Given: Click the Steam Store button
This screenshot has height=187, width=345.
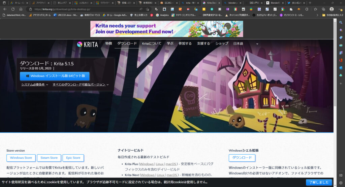Looking at the screenshot, I should tap(49, 158).
